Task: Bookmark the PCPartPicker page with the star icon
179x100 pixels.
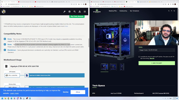Action: click(x=76, y=4)
